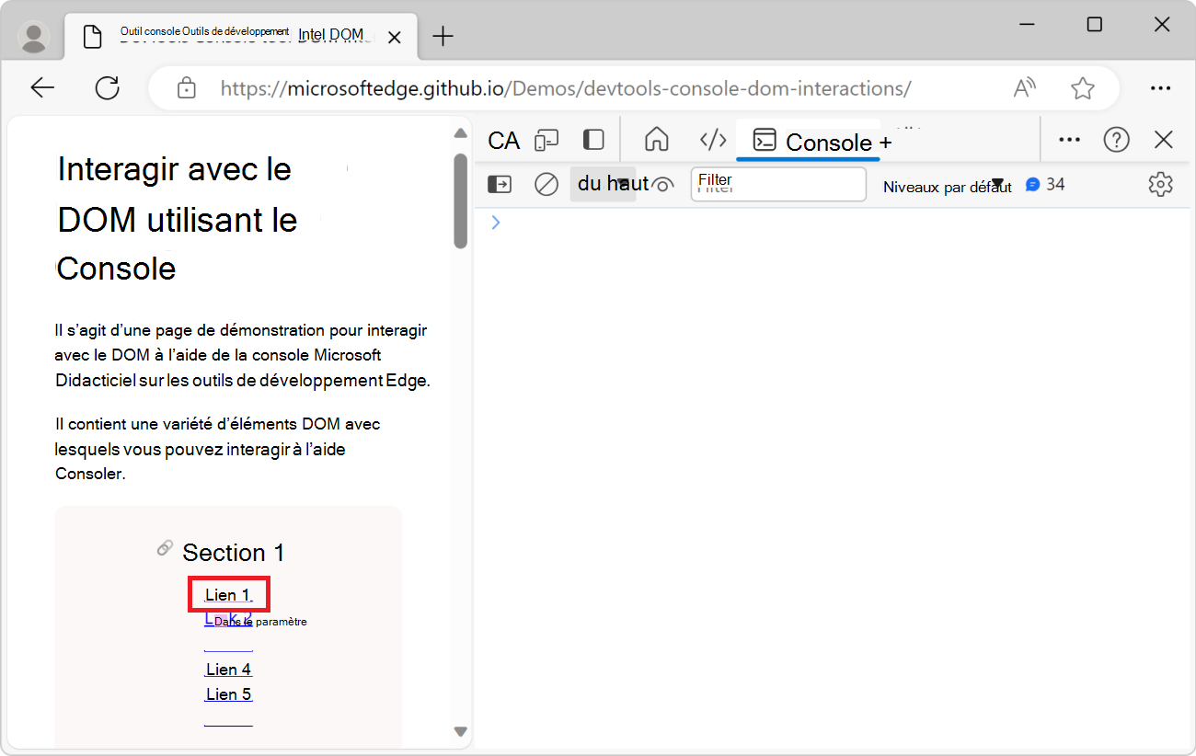
Task: Click the 'Lien 4' link
Action: (x=228, y=669)
